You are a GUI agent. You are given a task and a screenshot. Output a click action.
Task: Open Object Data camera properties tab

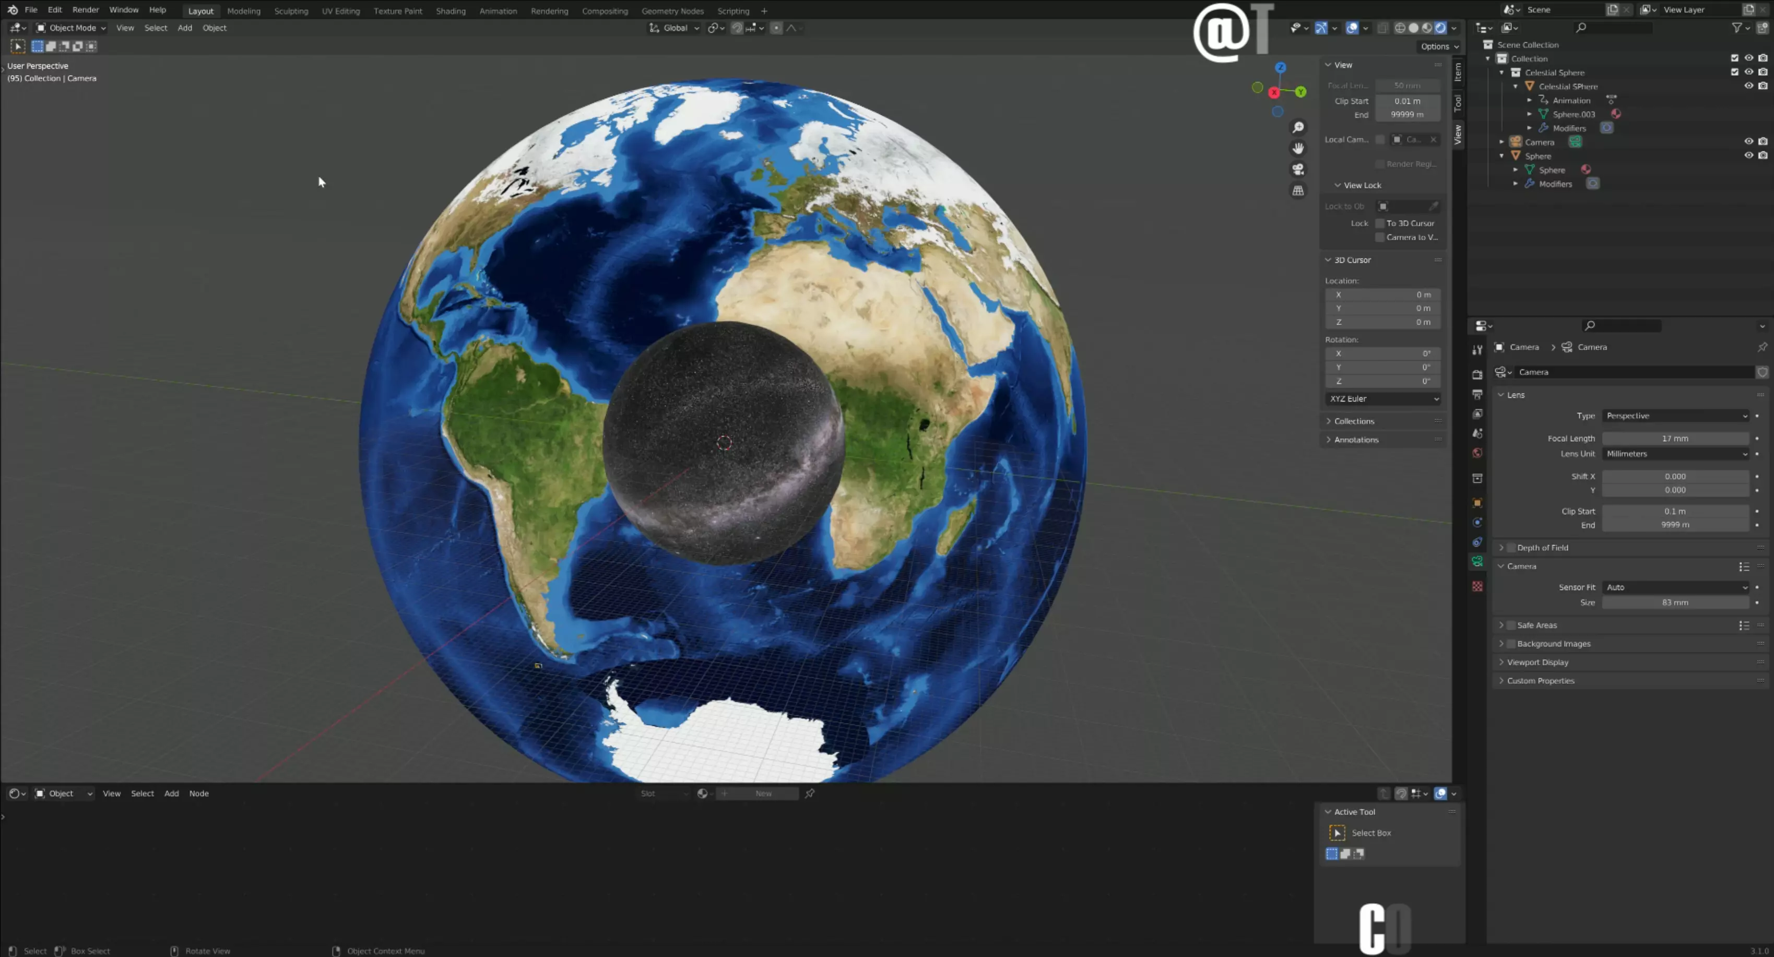click(1476, 562)
